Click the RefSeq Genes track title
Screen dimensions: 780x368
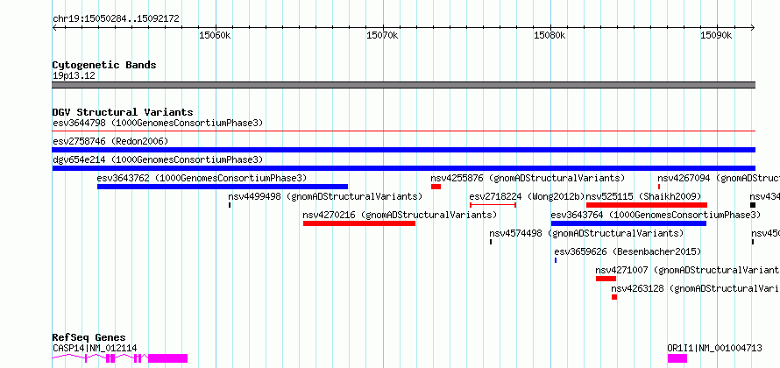89,338
